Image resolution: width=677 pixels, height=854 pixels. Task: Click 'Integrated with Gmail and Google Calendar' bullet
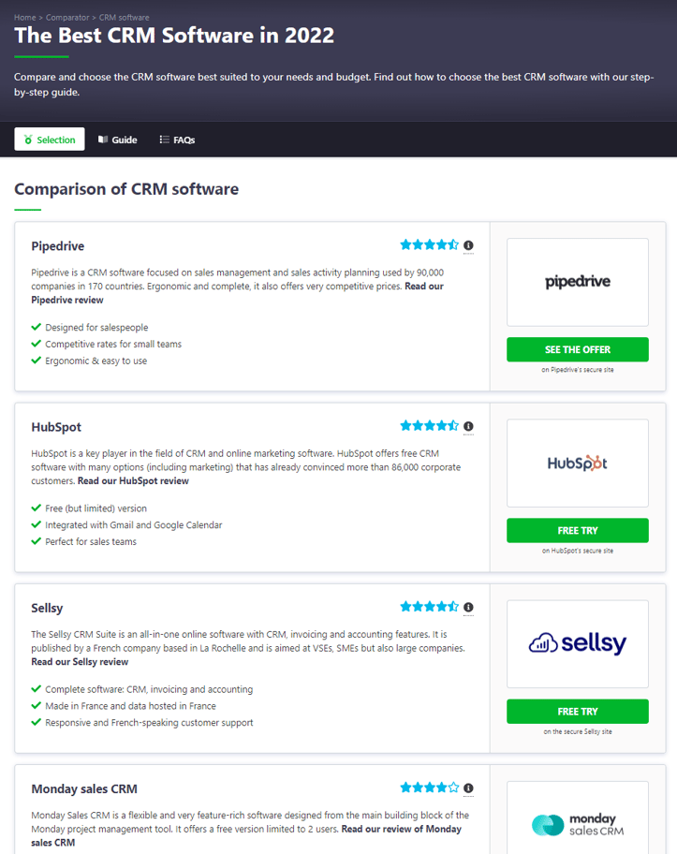coord(134,525)
